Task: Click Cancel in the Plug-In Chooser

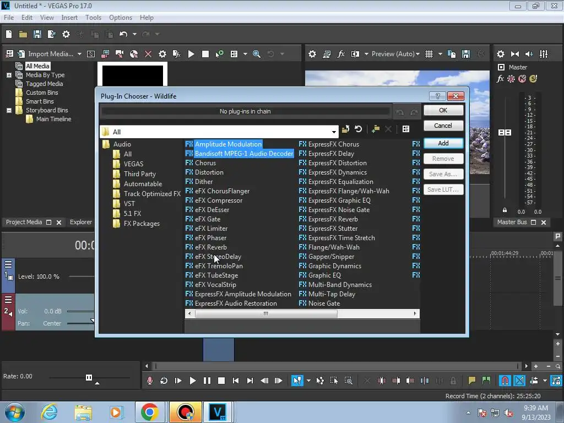Action: pyautogui.click(x=443, y=126)
